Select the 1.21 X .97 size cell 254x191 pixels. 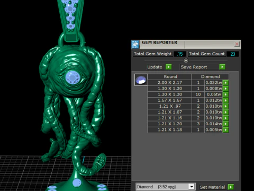169,106
